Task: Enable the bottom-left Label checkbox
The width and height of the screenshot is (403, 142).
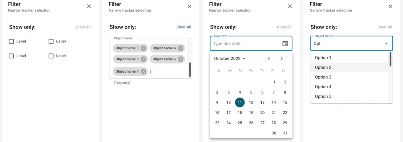Action: tap(11, 56)
